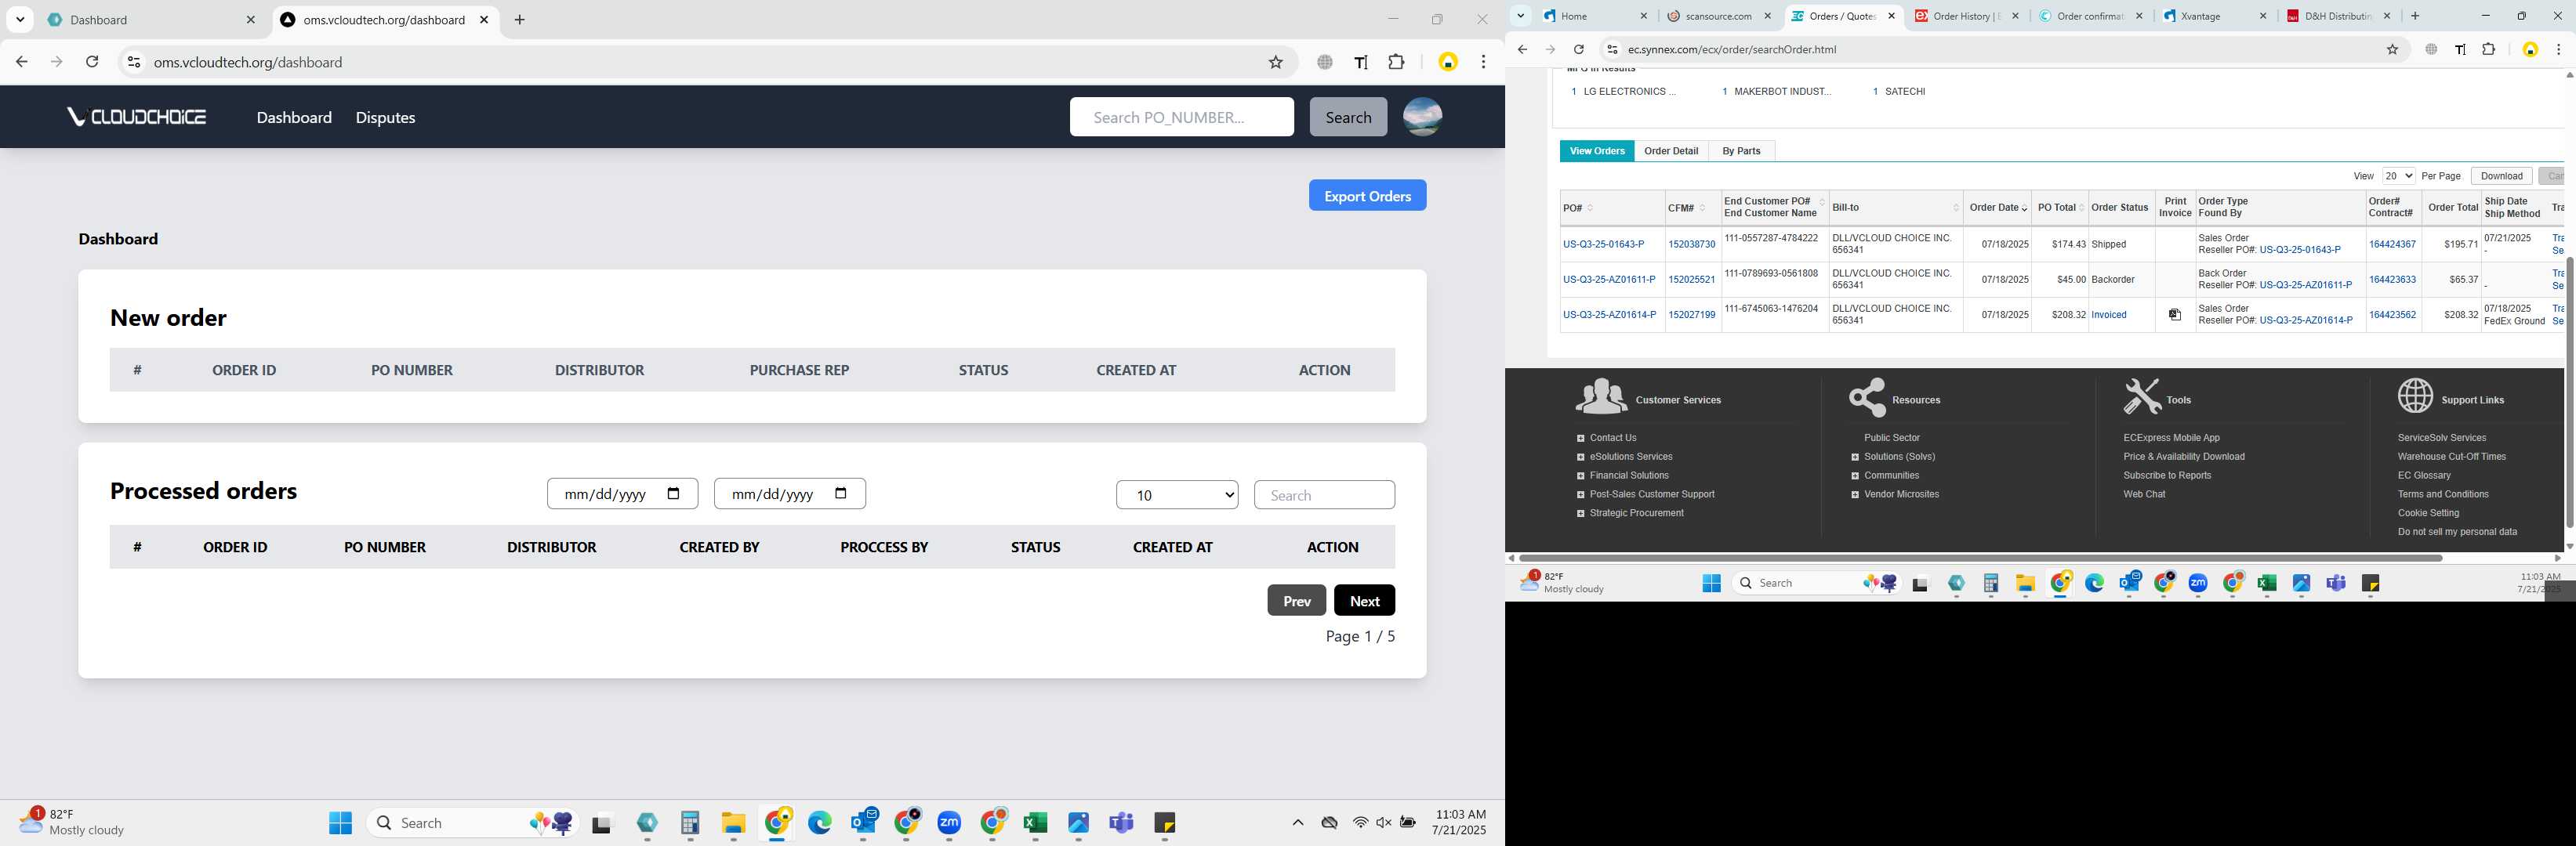Image resolution: width=2576 pixels, height=846 pixels.
Task: Open CFM# link 152025521
Action: tap(1691, 280)
